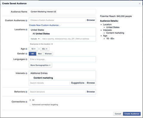Browse interests list
143x118 pixels.
(91, 83)
